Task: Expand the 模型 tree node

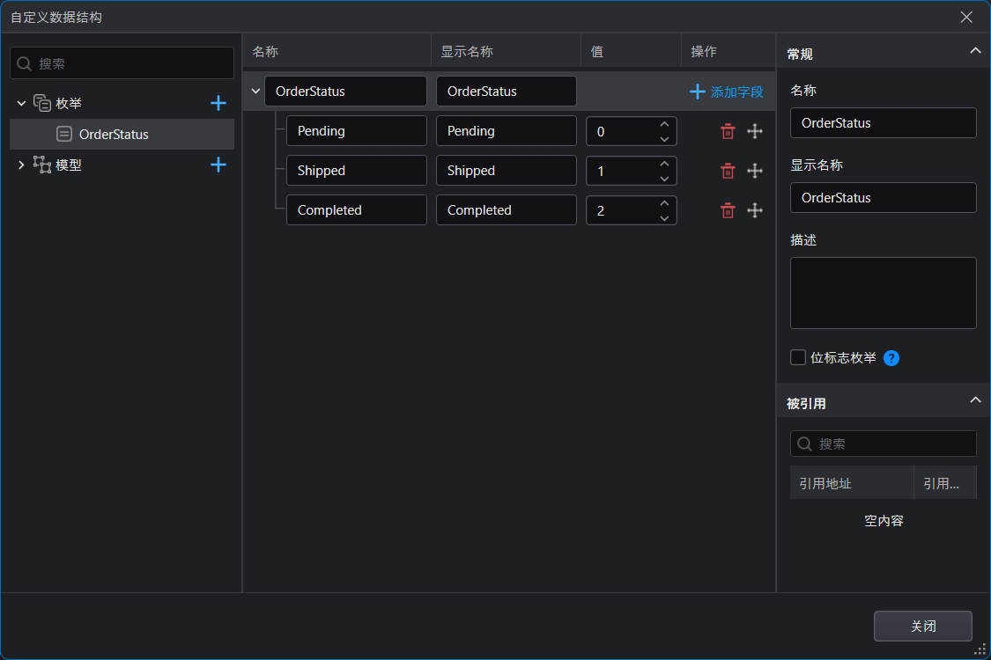Action: [x=21, y=165]
